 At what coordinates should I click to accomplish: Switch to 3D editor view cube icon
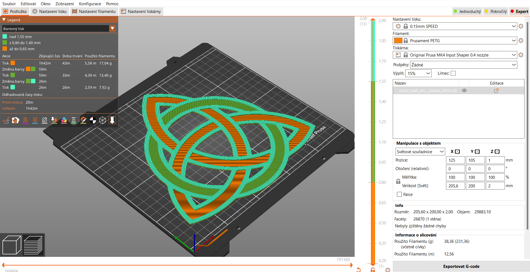click(12, 245)
